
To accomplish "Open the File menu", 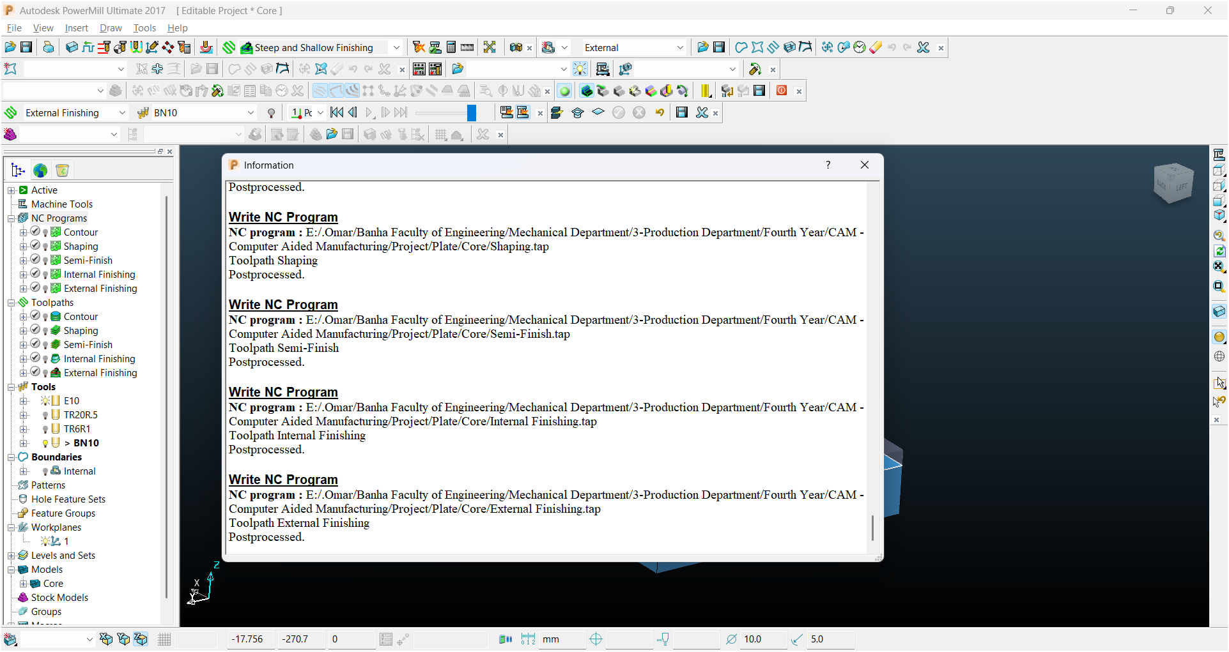I will click(x=14, y=28).
